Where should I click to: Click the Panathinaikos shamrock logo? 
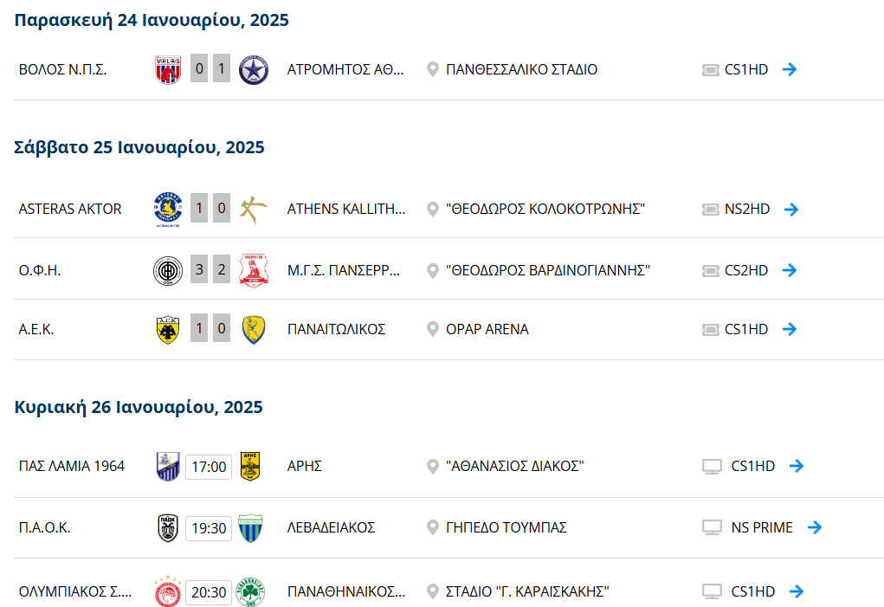click(250, 591)
